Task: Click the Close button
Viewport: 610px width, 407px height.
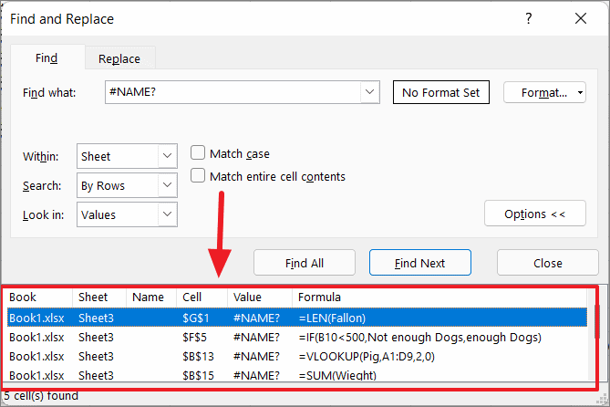Action: (x=548, y=263)
